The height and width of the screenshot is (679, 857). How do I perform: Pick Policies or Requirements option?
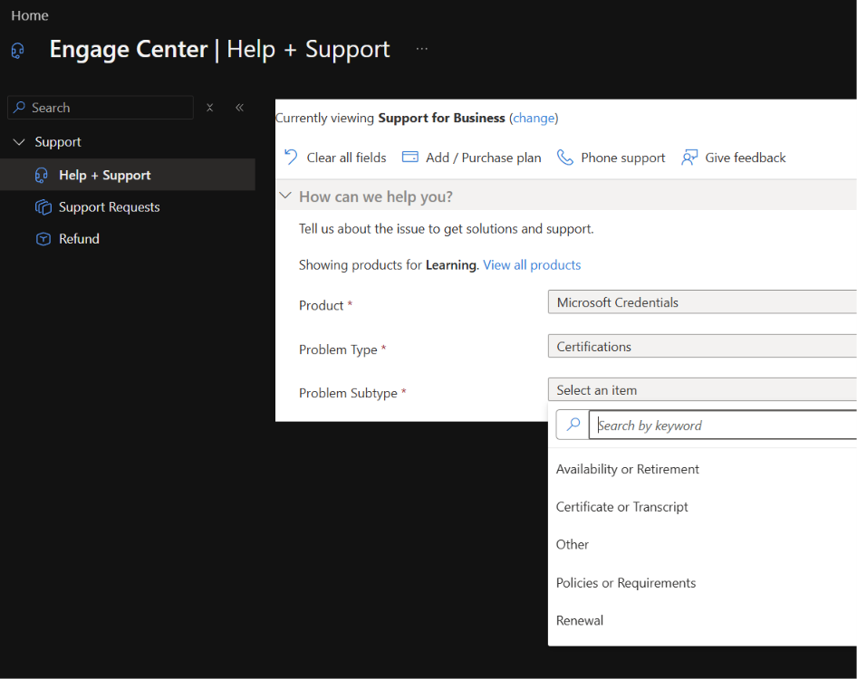tap(626, 583)
